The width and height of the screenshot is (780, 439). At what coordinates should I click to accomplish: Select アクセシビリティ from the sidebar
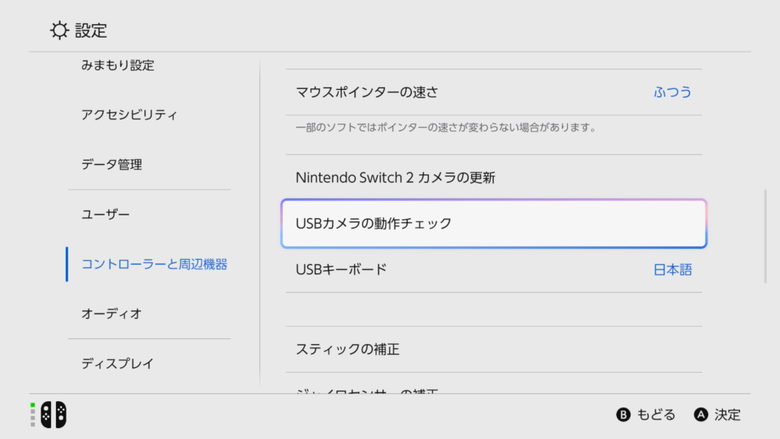coord(129,115)
